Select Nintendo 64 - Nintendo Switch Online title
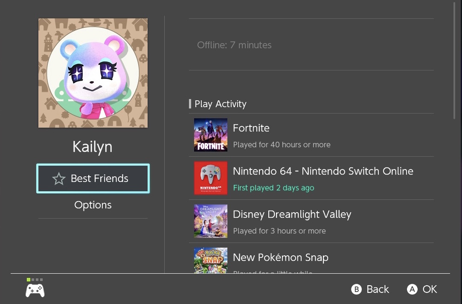The image size is (462, 304). click(323, 171)
